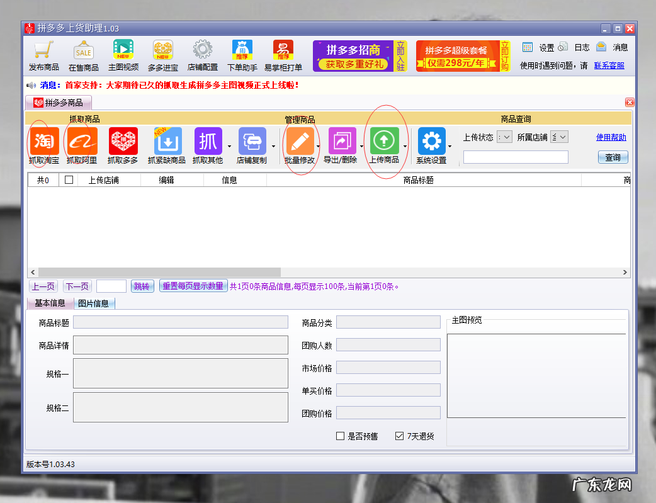Toggle the select-all checkbox in table header
This screenshot has width=656, height=503.
click(x=69, y=179)
